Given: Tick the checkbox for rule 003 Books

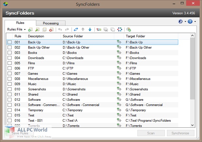Looking at the screenshot, I should [9, 53].
